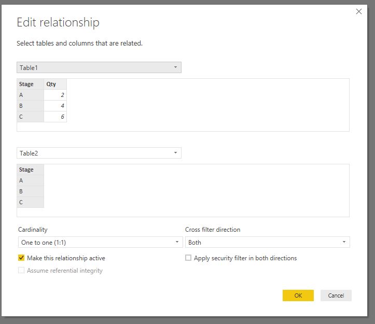Select the Stage column header in Table2

click(x=31, y=170)
